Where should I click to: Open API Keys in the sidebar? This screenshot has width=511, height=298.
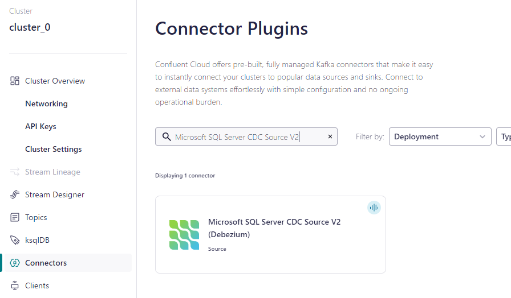40,126
